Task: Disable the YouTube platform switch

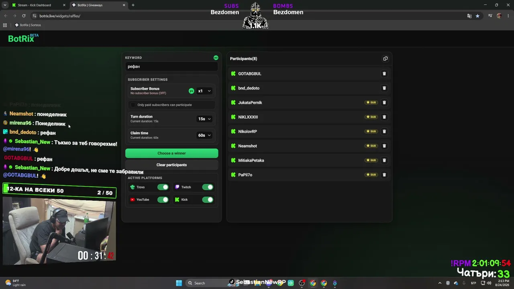Action: pyautogui.click(x=163, y=199)
